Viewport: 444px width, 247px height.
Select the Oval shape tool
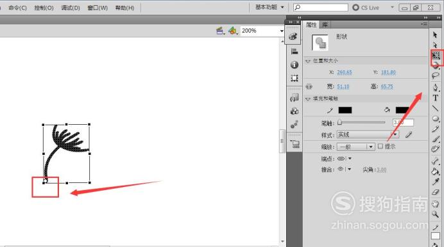(436, 118)
